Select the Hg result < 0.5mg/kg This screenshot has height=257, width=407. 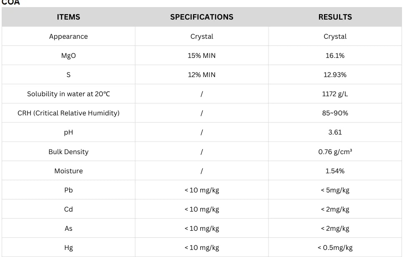(x=335, y=247)
